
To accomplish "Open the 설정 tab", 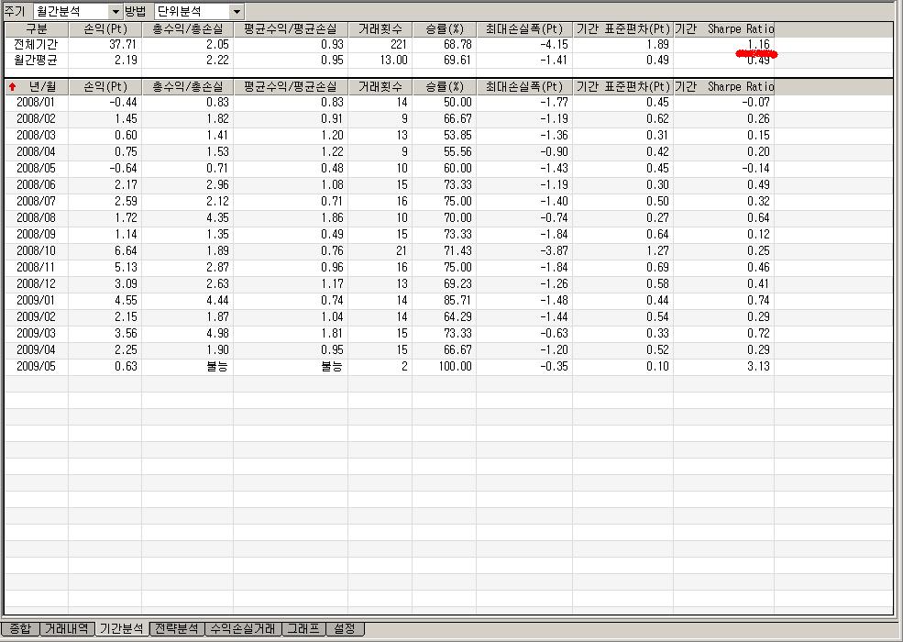I will coord(345,629).
